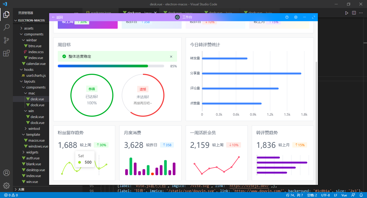Click the errors and warnings status indicator
367x198 pixels.
11,195
